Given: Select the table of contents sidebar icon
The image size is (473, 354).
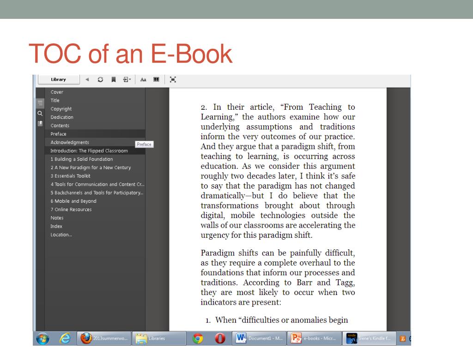Looking at the screenshot, I should pos(40,103).
